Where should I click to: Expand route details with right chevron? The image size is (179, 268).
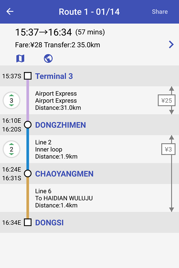coord(171,45)
